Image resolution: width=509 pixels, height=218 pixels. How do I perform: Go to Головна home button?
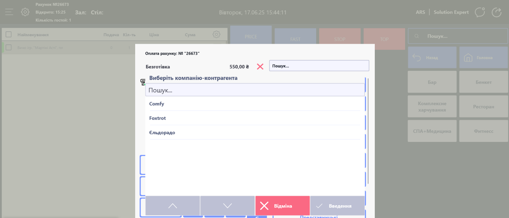click(x=483, y=58)
